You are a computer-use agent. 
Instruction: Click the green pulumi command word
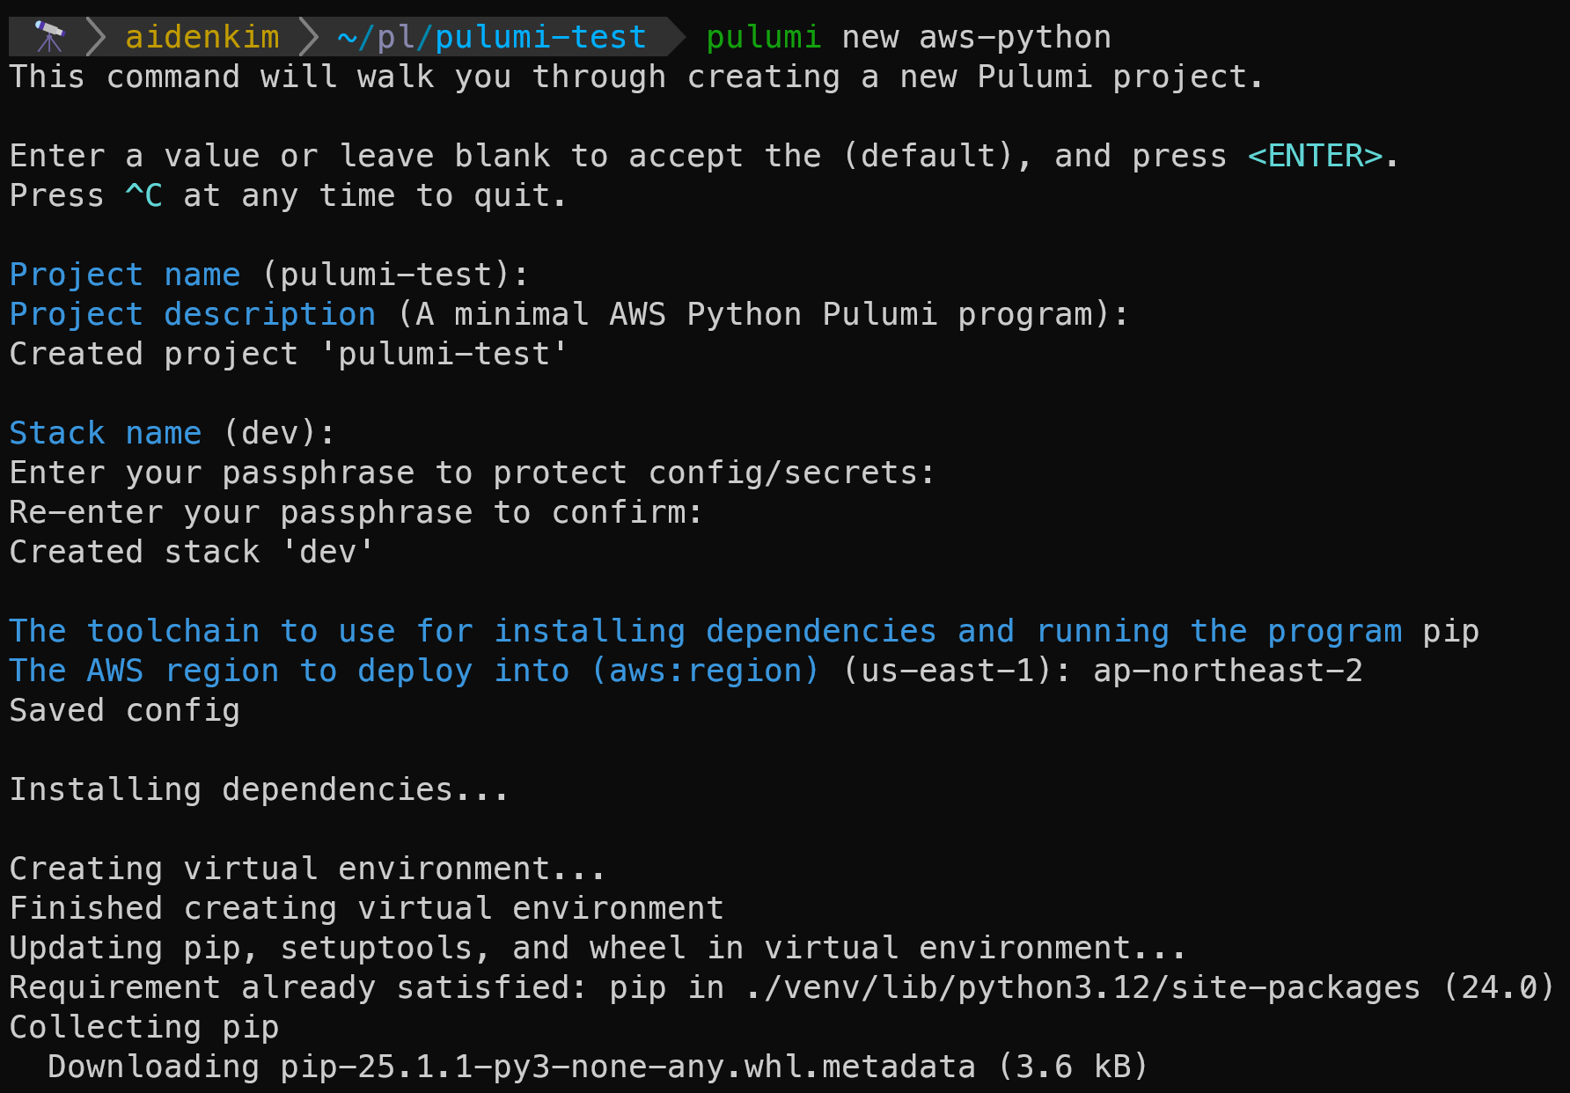[763, 37]
